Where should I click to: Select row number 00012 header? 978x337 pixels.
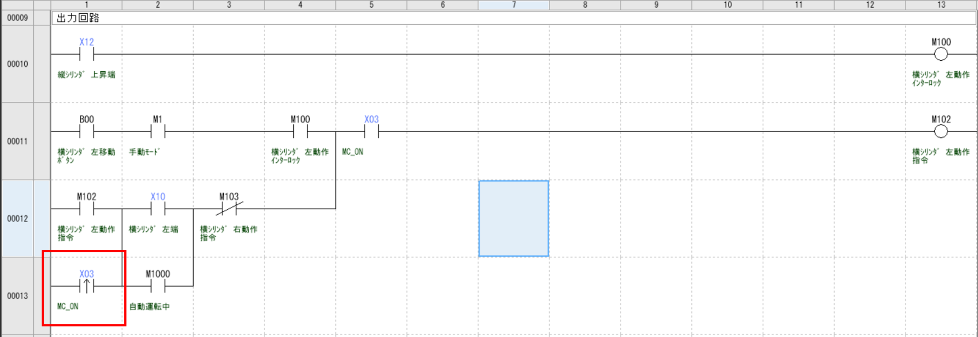click(18, 218)
